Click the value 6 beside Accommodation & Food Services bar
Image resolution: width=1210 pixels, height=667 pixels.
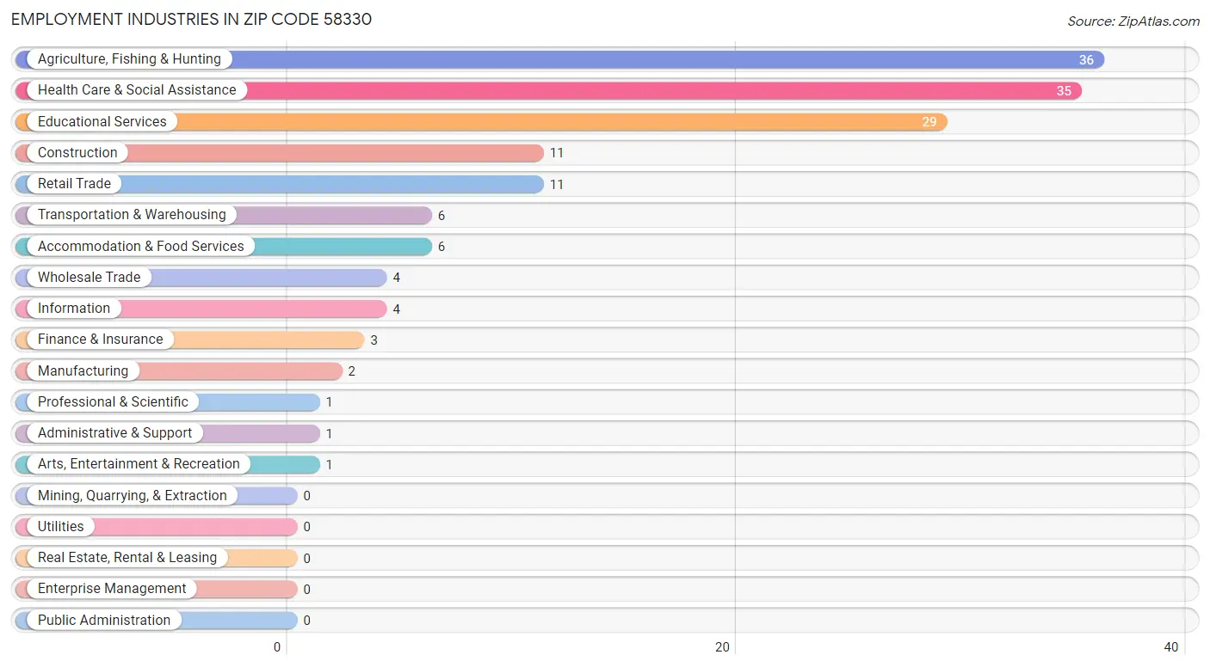[441, 247]
